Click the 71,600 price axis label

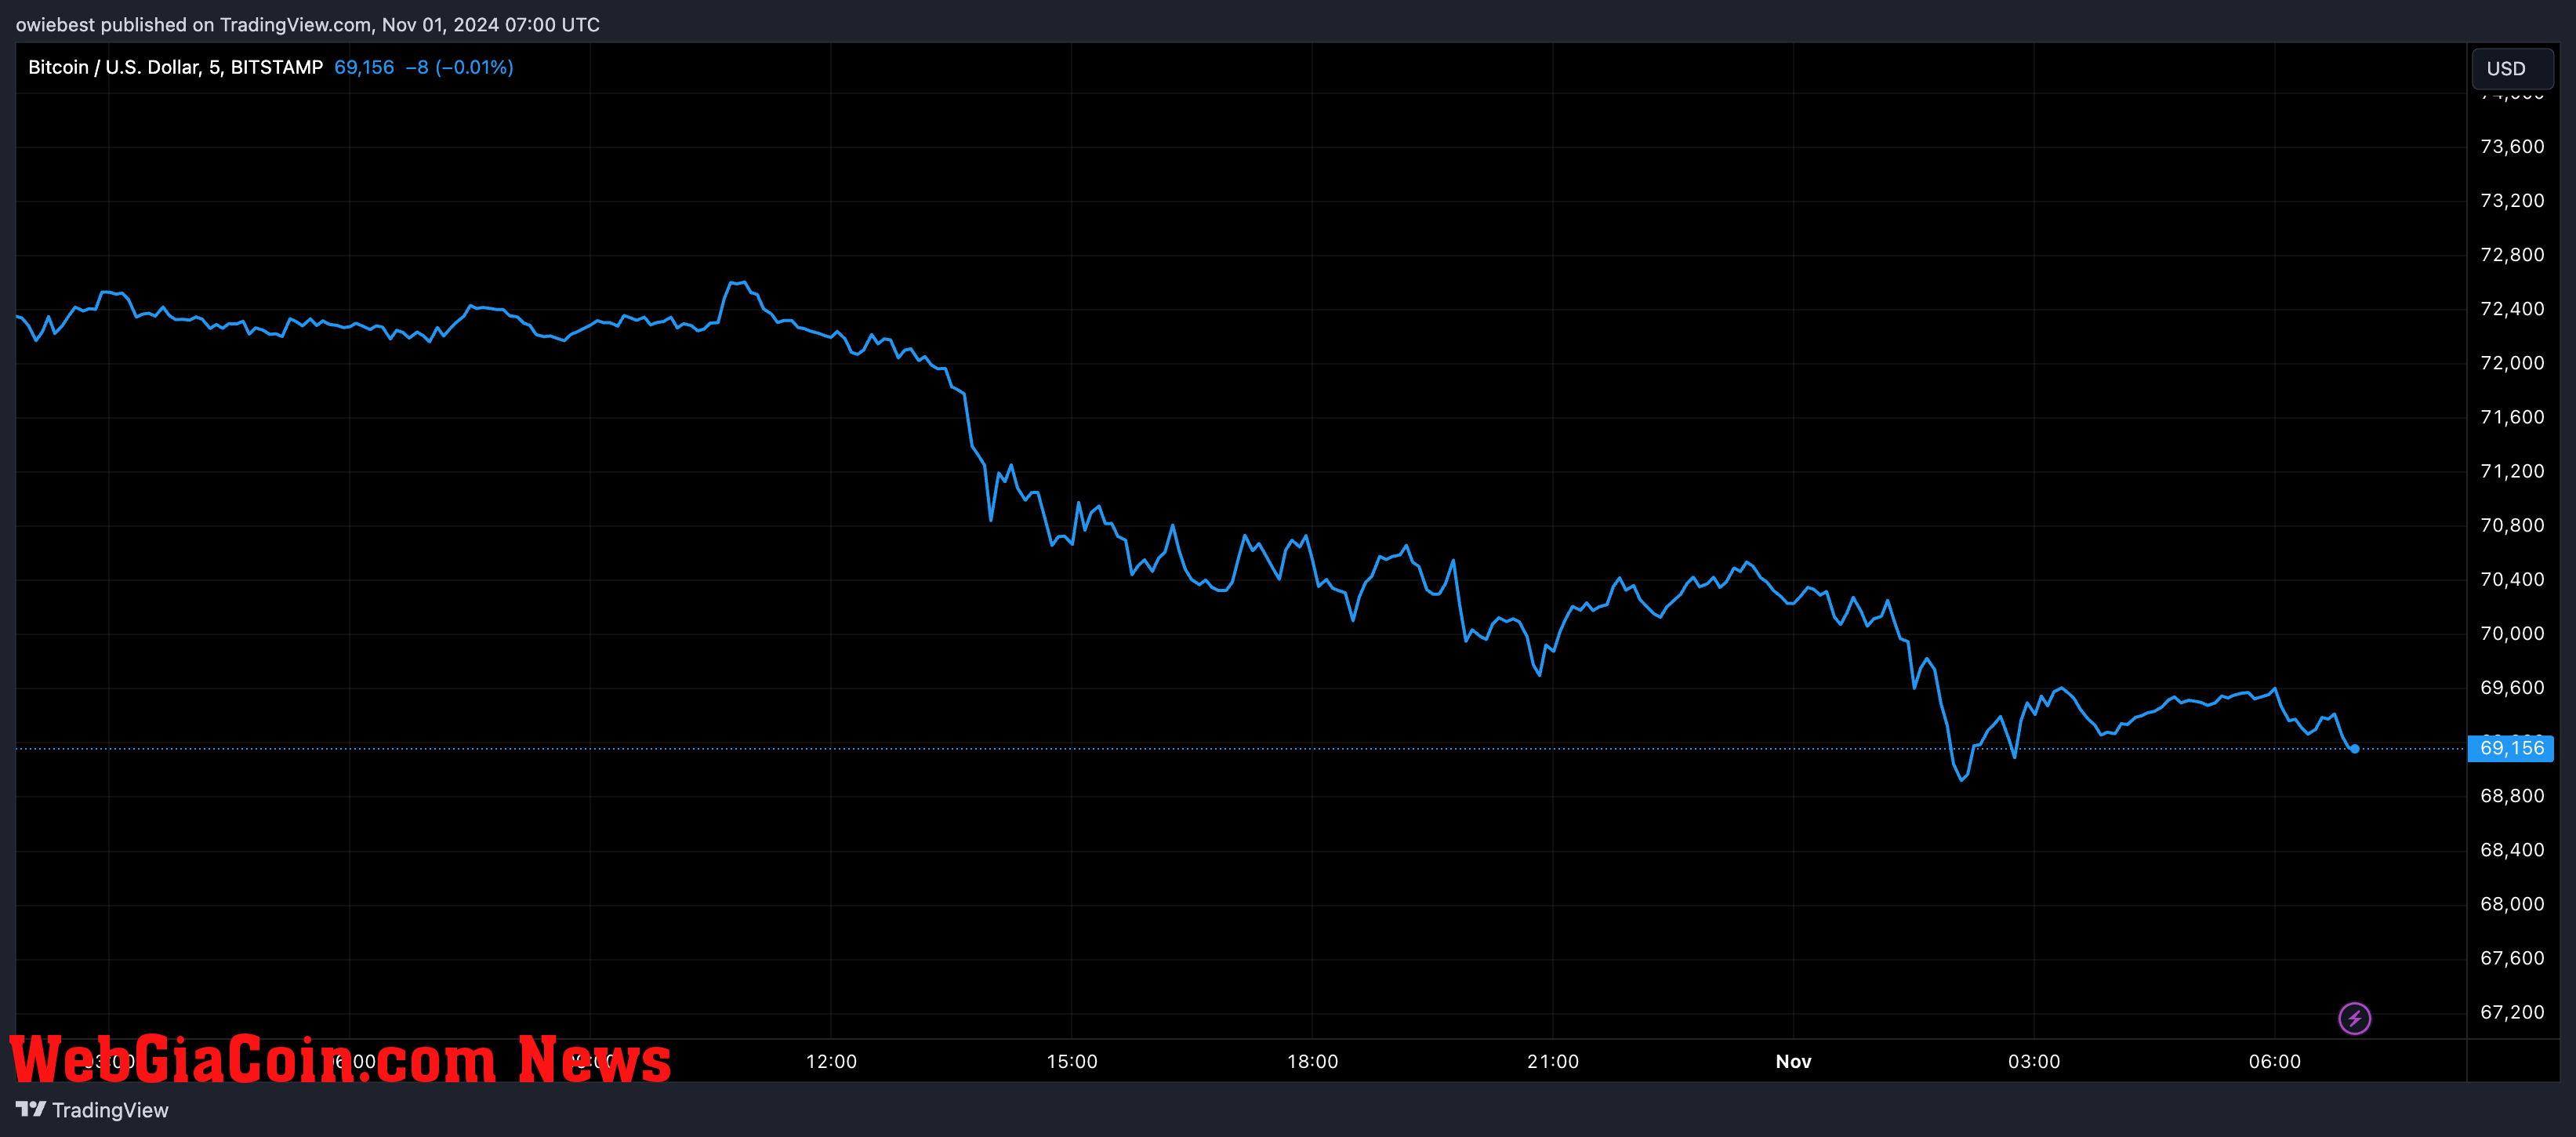(x=2512, y=416)
